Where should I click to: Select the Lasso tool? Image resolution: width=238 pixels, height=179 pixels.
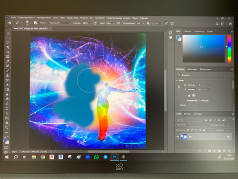click(8, 42)
